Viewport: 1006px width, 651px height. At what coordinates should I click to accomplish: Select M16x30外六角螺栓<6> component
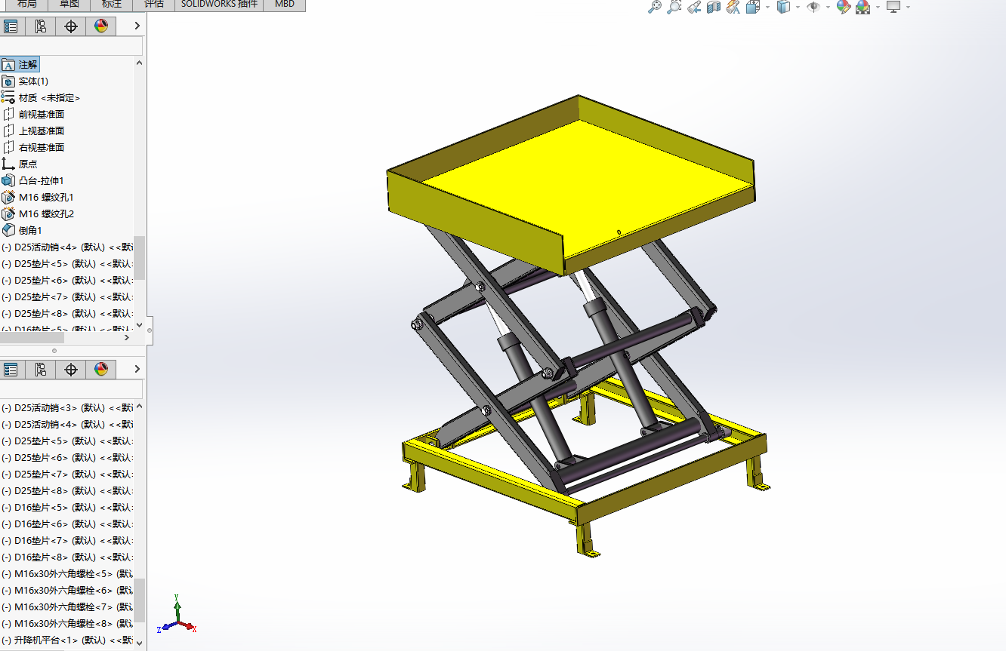coord(67,591)
